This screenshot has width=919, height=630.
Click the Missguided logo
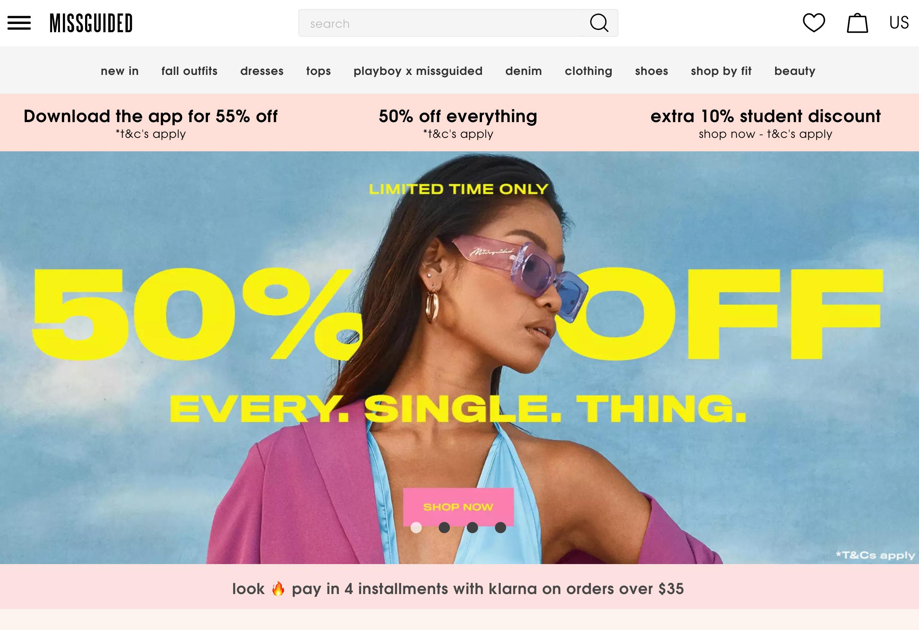[91, 23]
